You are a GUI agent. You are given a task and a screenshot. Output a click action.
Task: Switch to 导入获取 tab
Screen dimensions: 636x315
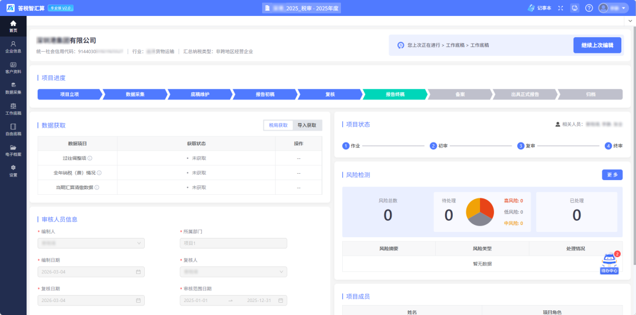coord(307,125)
